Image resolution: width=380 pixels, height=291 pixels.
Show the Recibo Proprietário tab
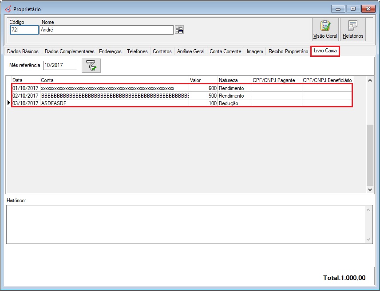click(288, 51)
